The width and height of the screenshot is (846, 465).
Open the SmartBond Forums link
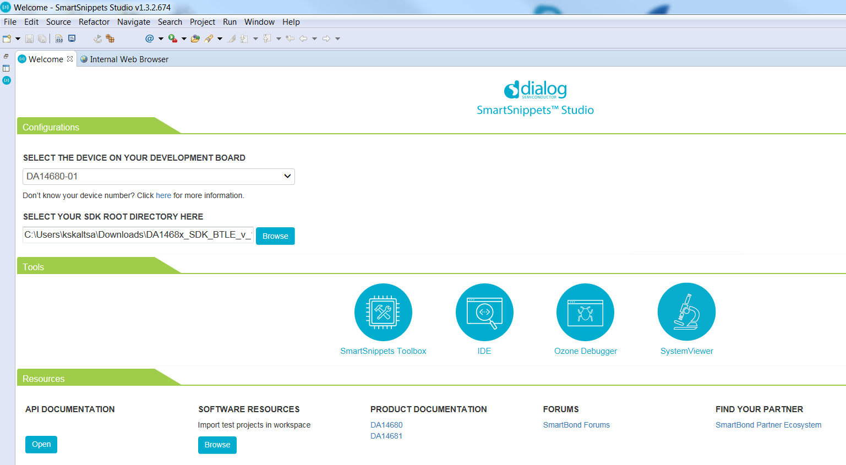pos(576,425)
